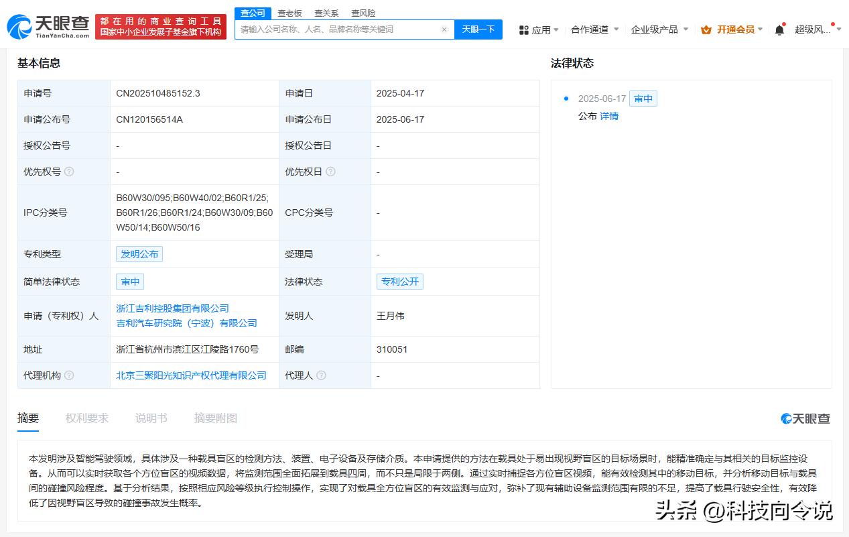The height and width of the screenshot is (537, 849).
Task: Select the 查公司 search tab
Action: point(253,13)
